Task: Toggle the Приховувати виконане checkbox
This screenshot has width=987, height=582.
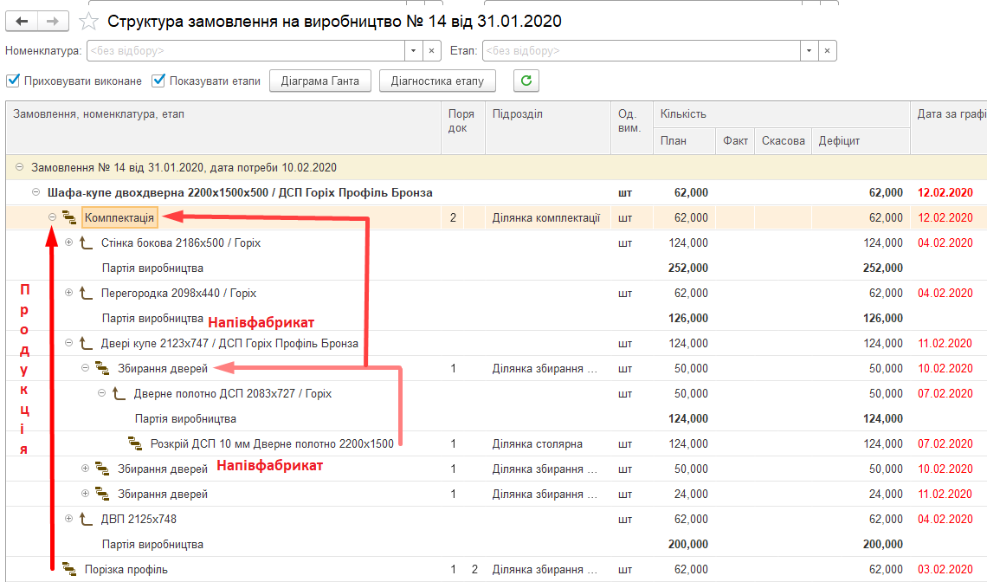Action: tap(13, 81)
